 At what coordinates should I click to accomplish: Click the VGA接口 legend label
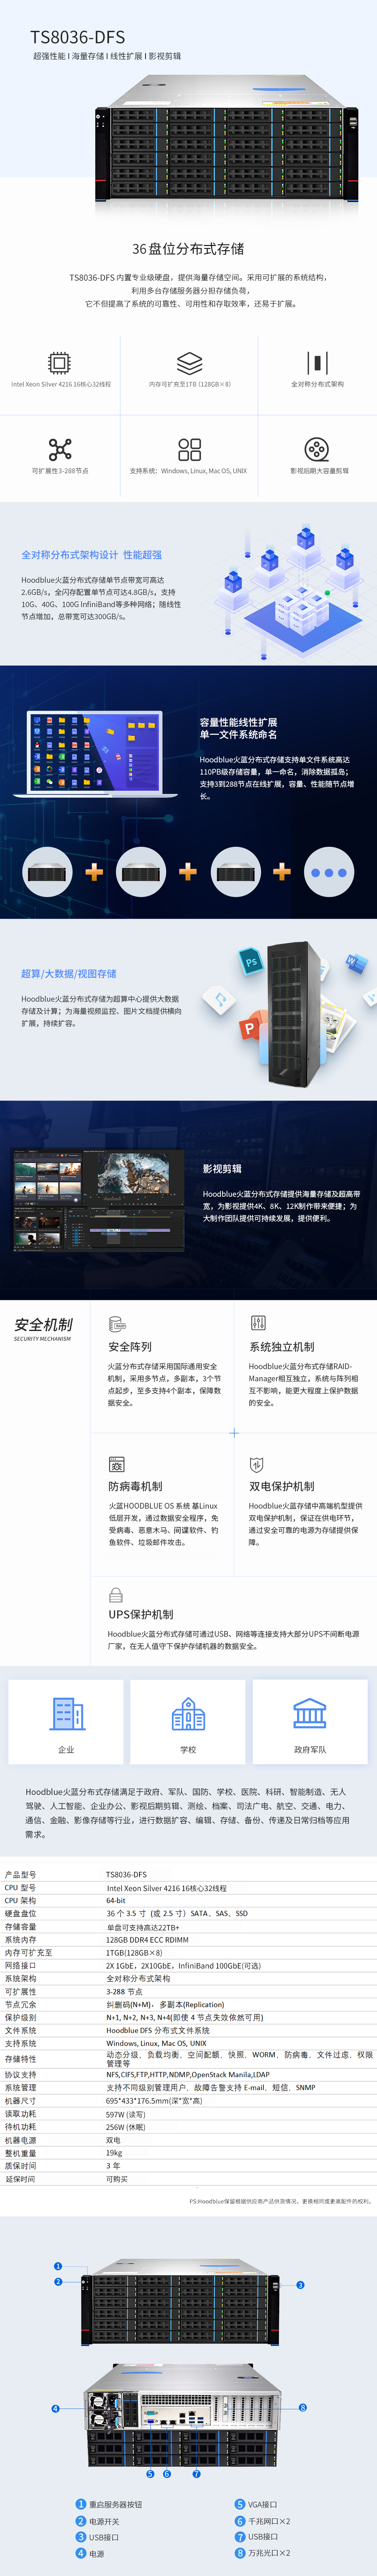point(263,2505)
